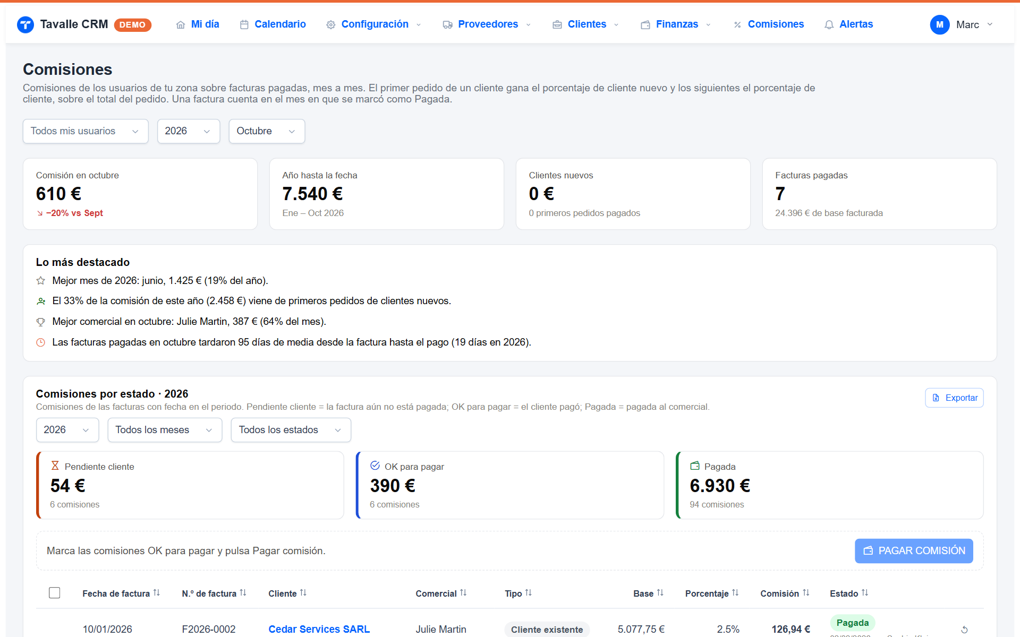Open the Alertas menu item

(x=849, y=24)
